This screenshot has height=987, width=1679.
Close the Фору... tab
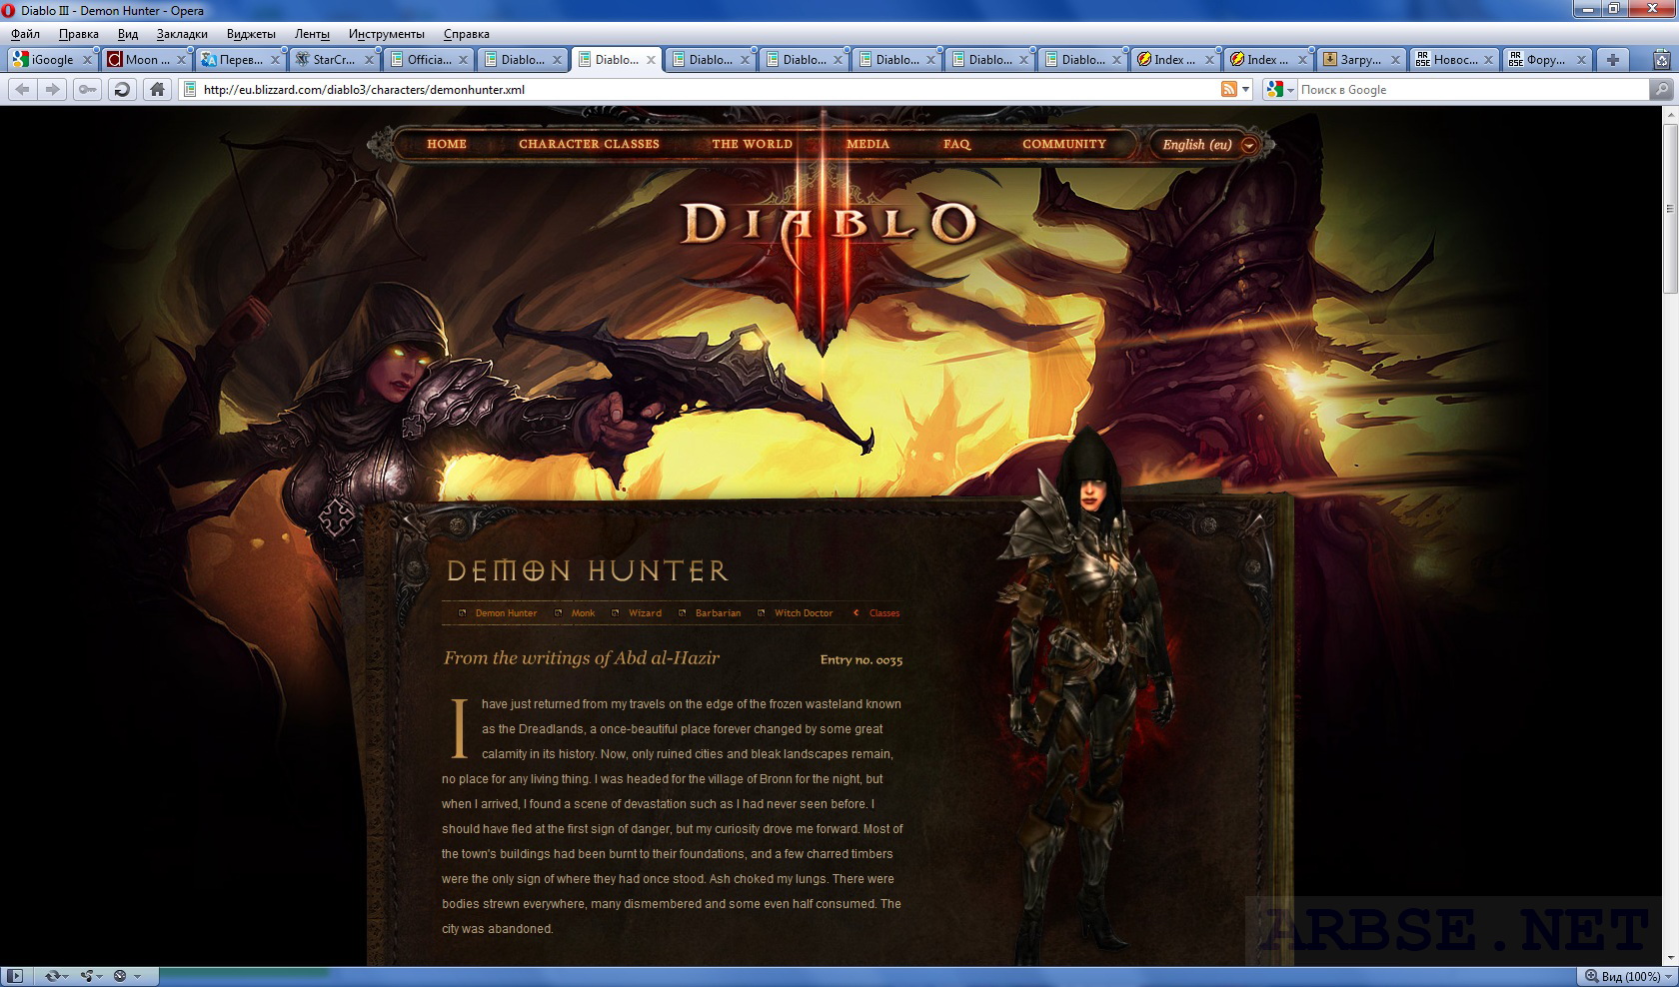(1582, 60)
